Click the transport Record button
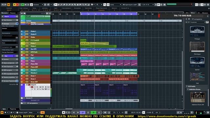Viewport: 210px width, 118px height. 99,112
